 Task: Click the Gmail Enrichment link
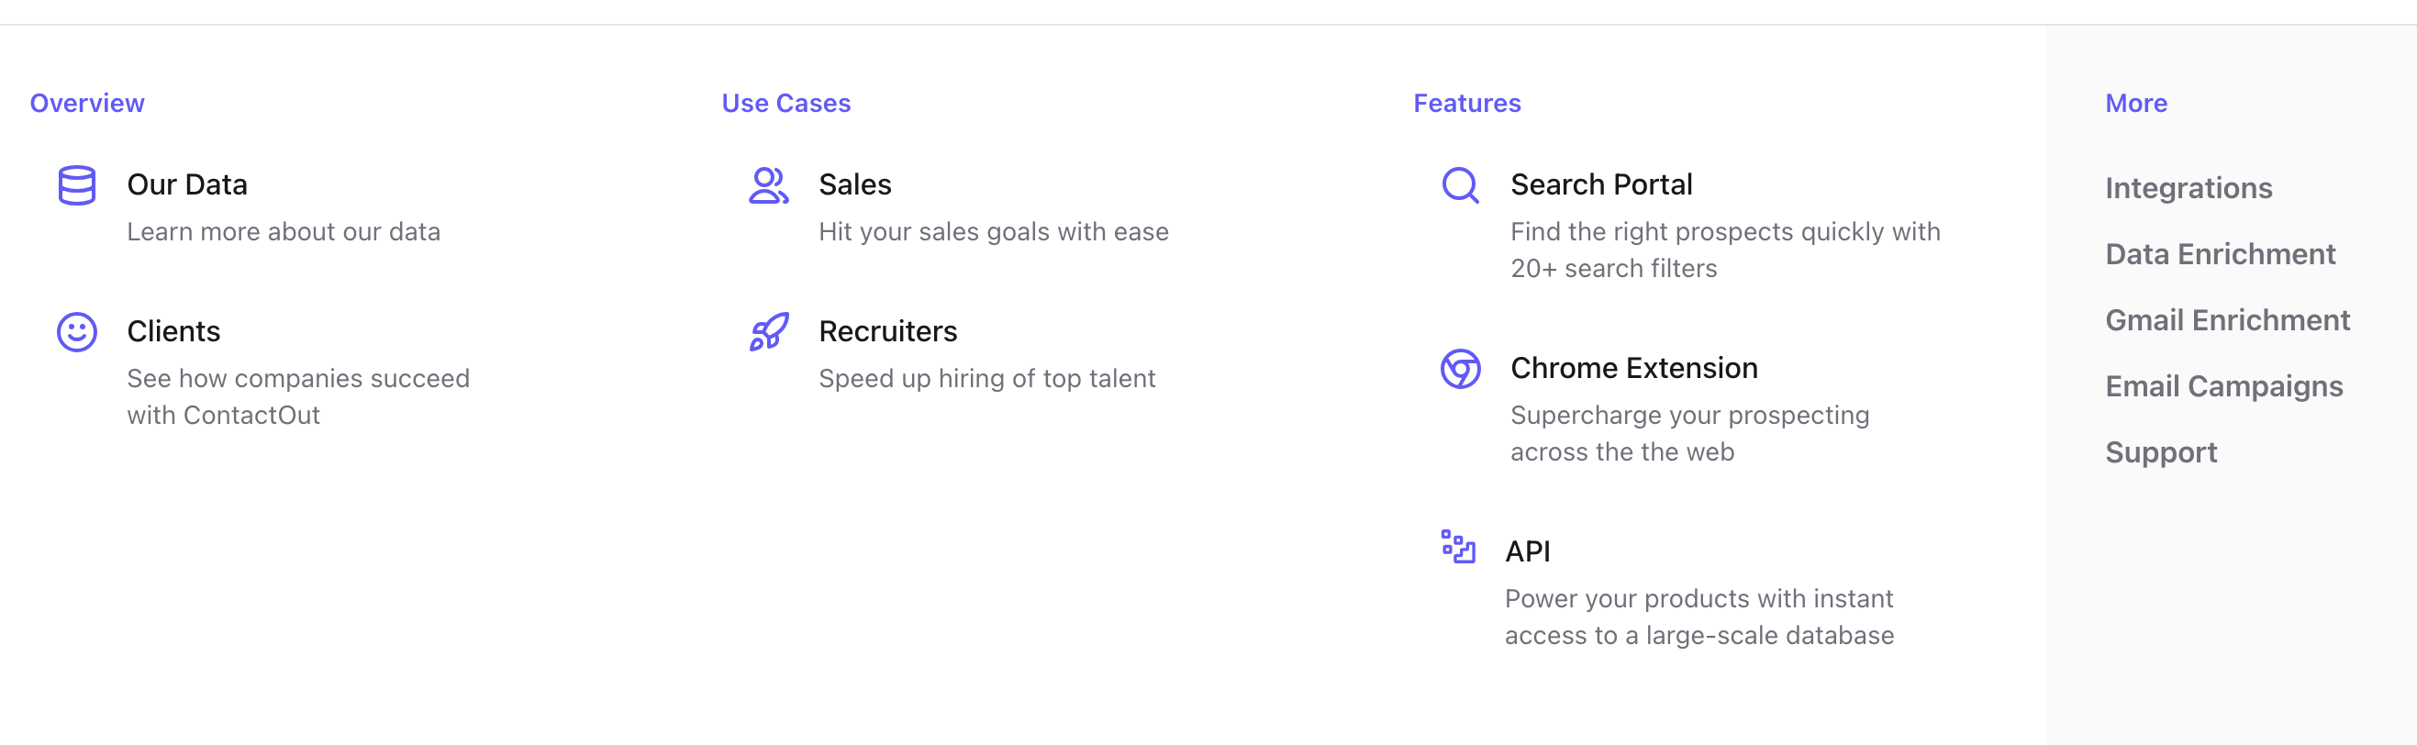coord(2227,321)
